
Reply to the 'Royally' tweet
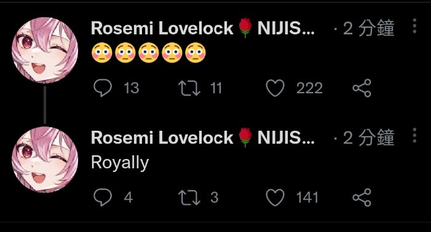pyautogui.click(x=103, y=197)
